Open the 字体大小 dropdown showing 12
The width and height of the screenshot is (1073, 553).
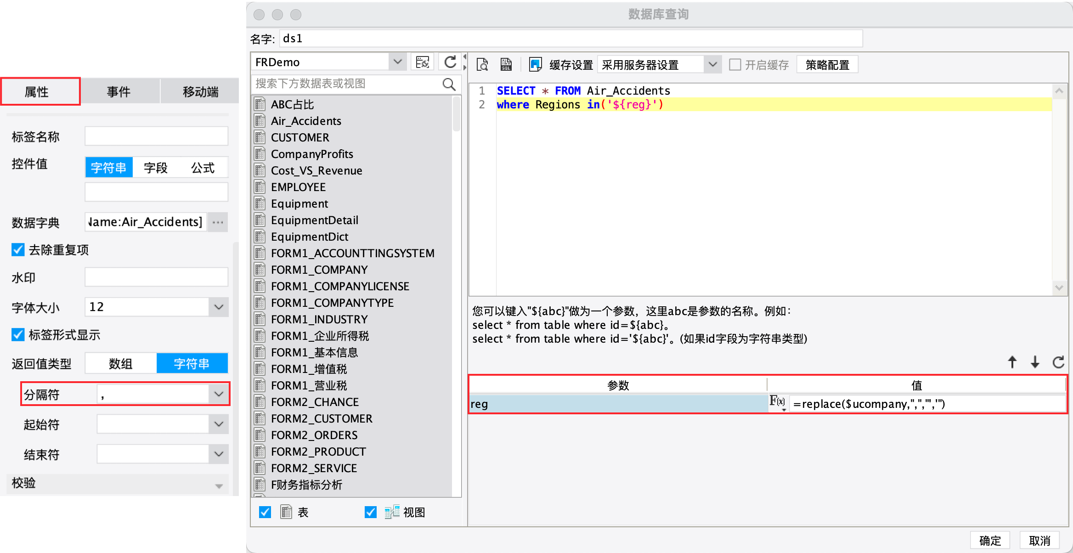(x=219, y=307)
